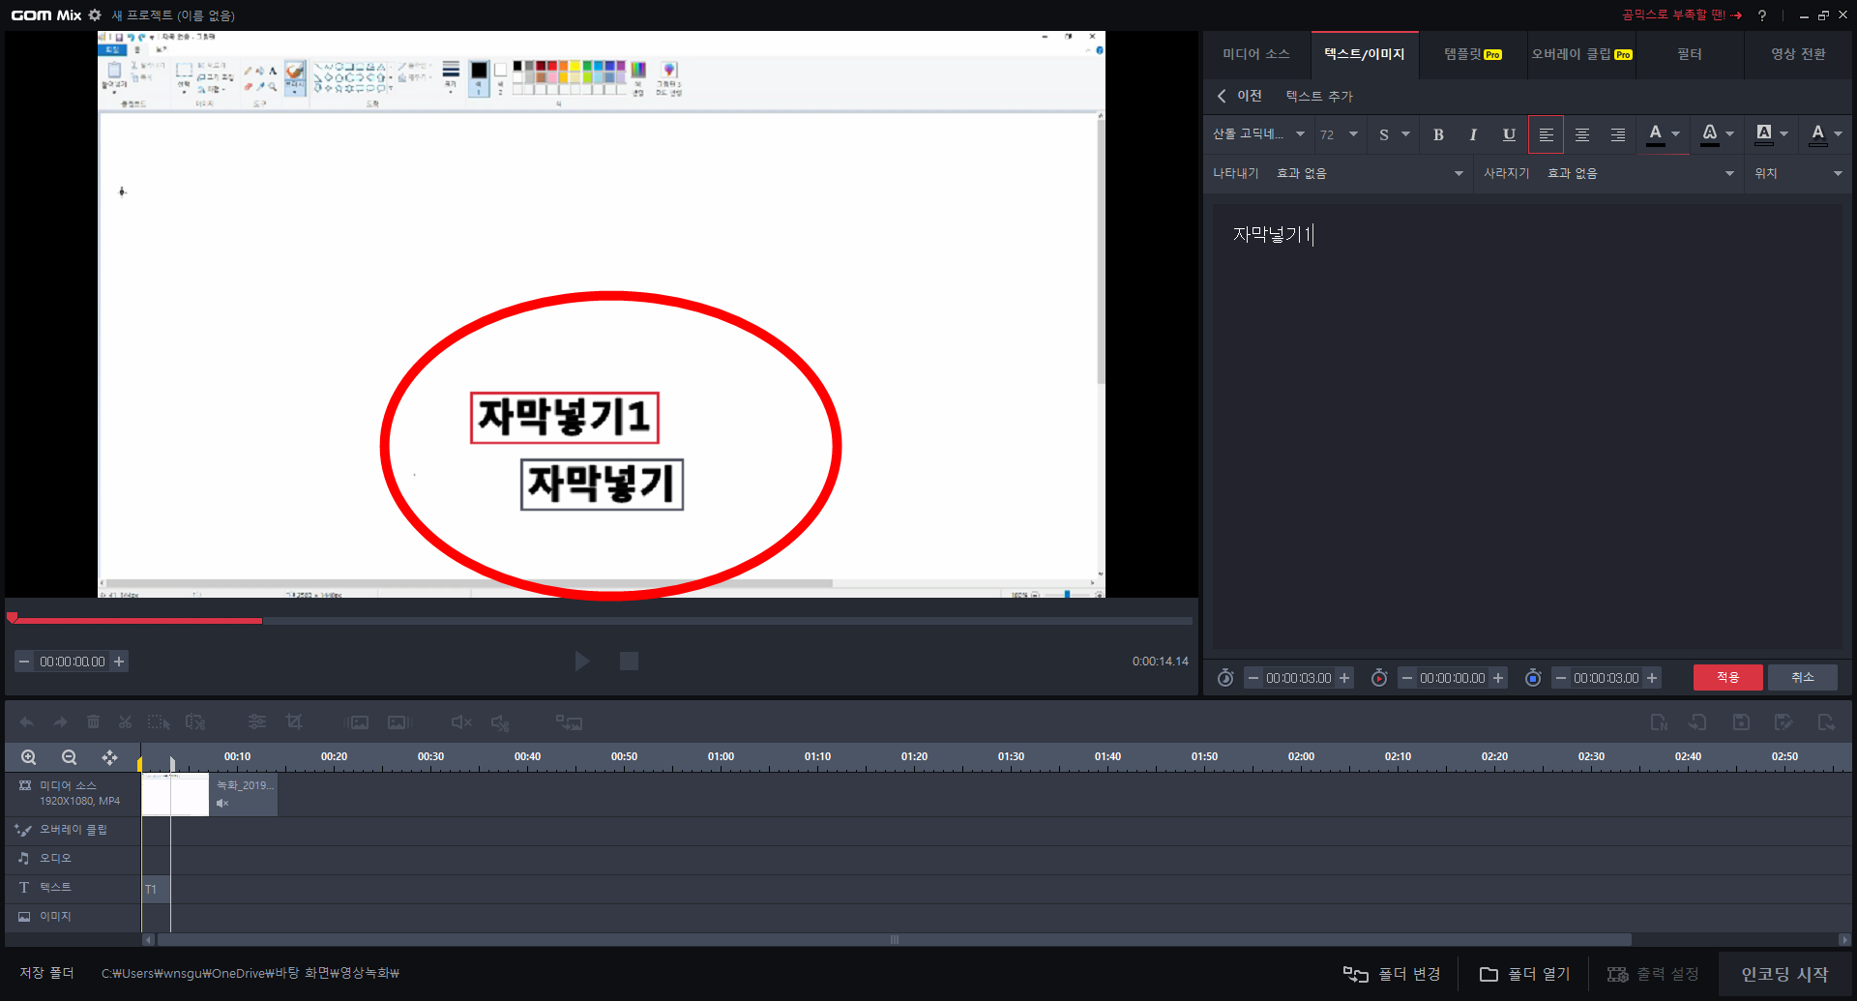1857x1001 pixels.
Task: Click the save project disk icon
Action: (x=1741, y=722)
